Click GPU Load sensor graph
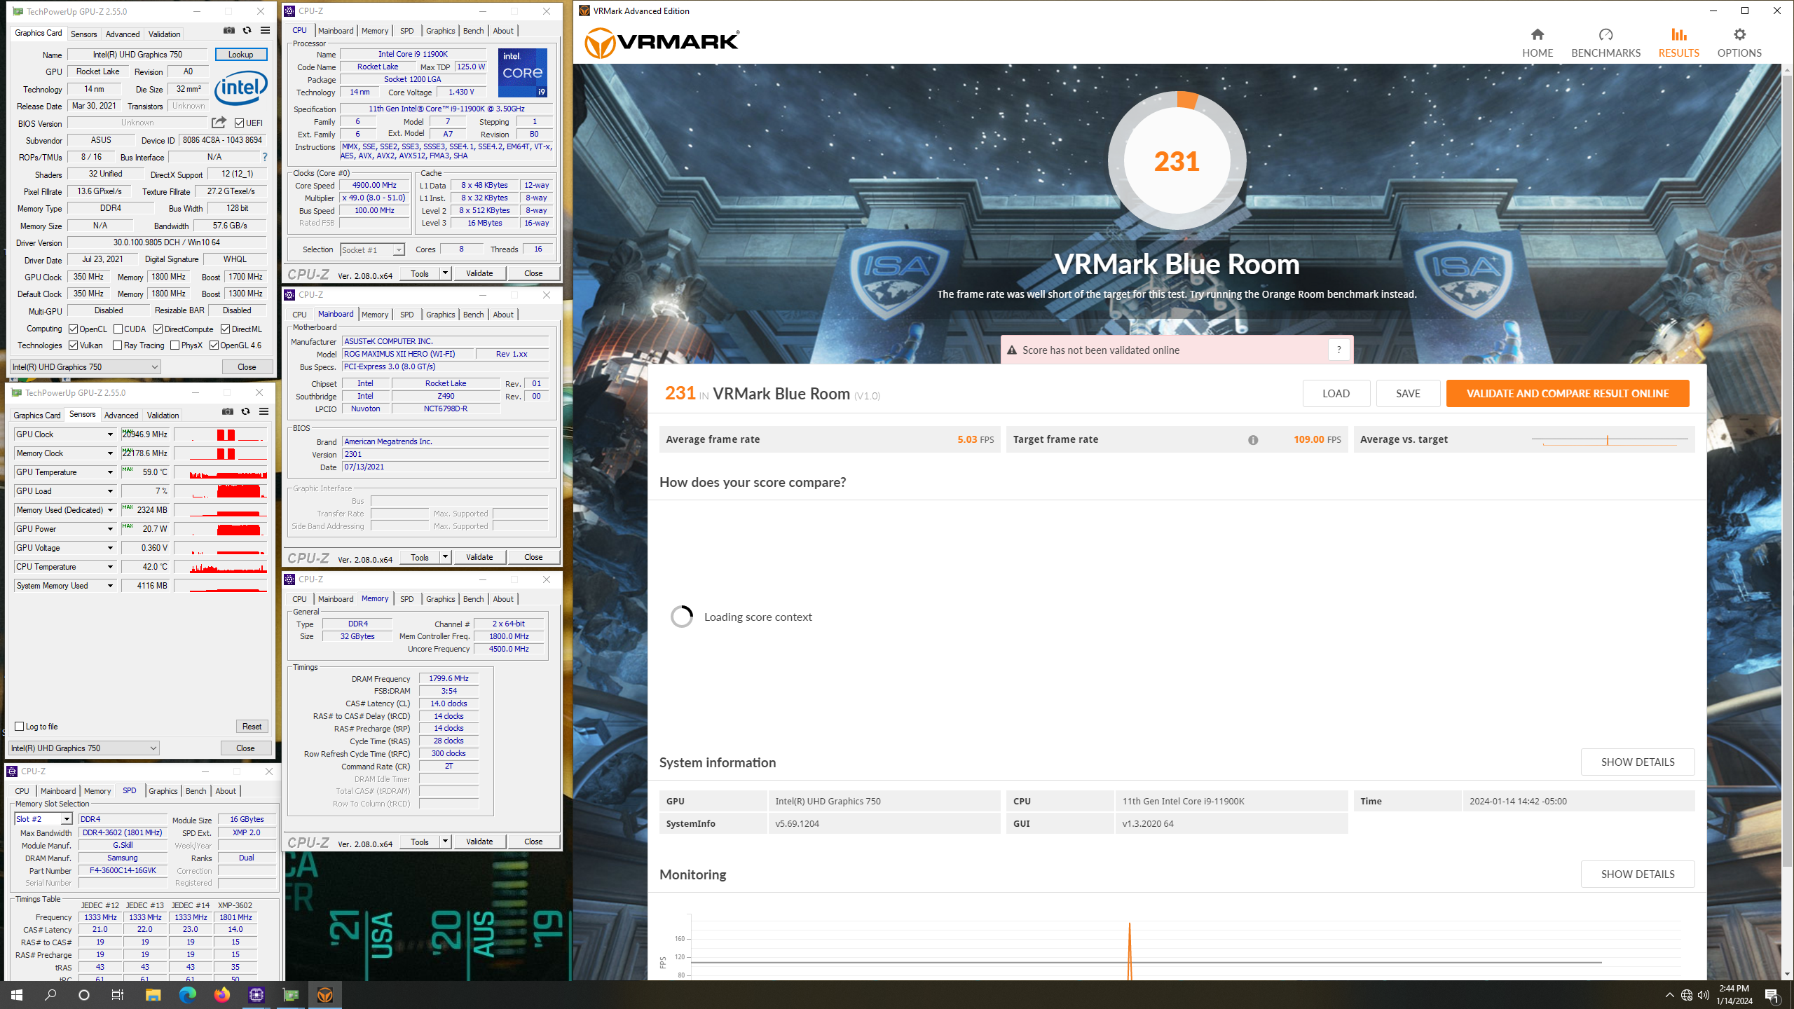The image size is (1794, 1009). tap(221, 491)
